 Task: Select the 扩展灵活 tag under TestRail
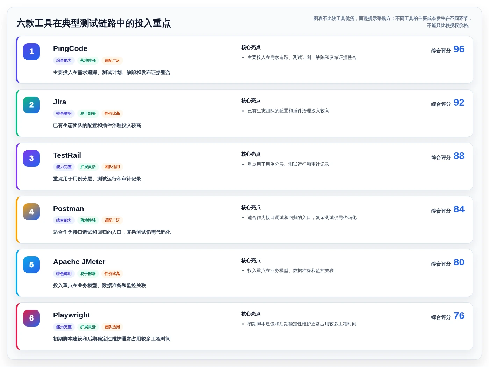click(88, 167)
